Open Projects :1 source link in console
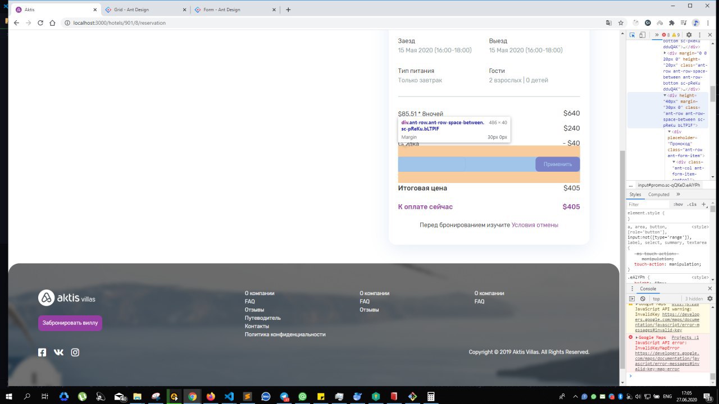Viewport: 719px width, 404px height. (685, 338)
